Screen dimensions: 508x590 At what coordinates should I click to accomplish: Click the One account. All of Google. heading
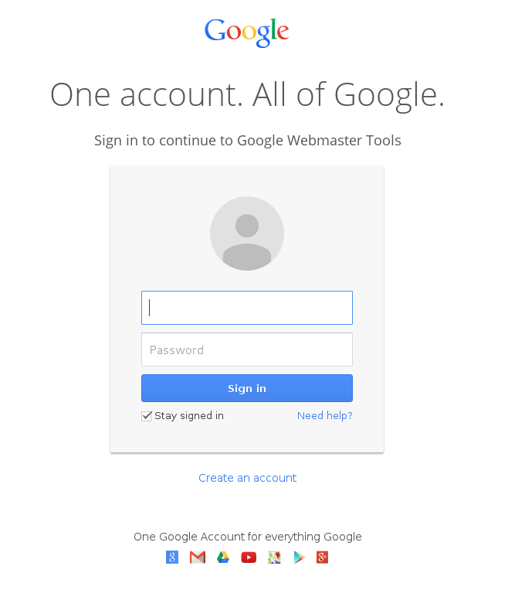tap(247, 95)
